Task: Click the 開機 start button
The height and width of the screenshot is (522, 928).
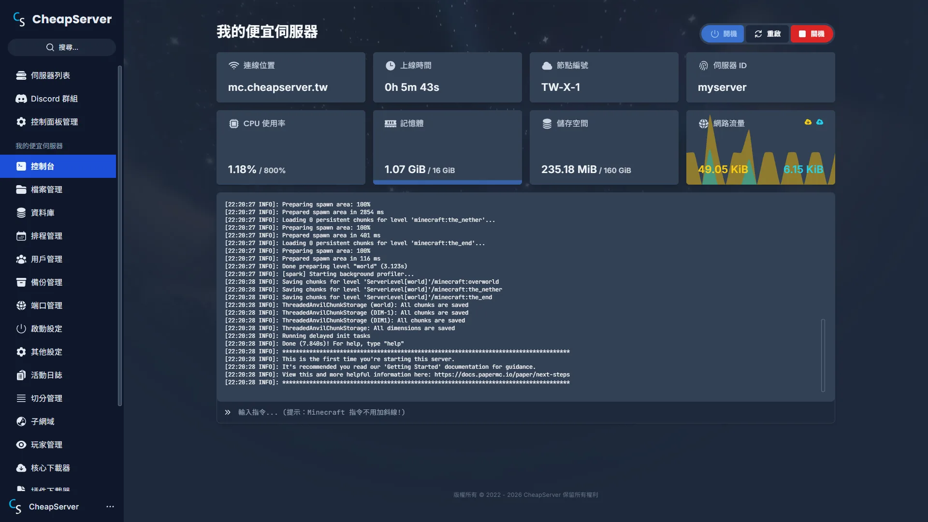Action: pyautogui.click(x=724, y=34)
